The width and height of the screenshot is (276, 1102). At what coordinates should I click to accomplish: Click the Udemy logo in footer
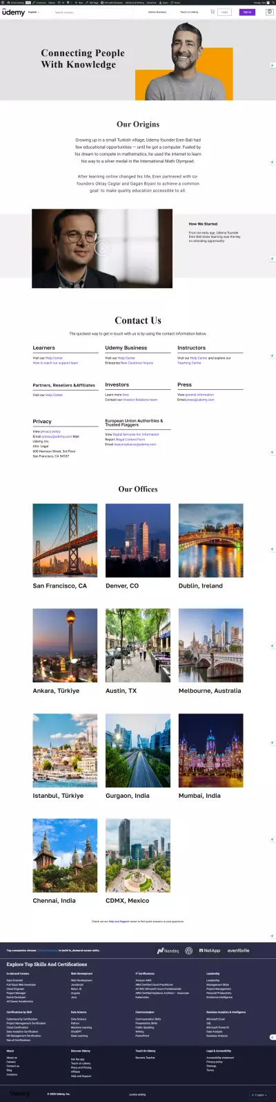click(20, 1094)
